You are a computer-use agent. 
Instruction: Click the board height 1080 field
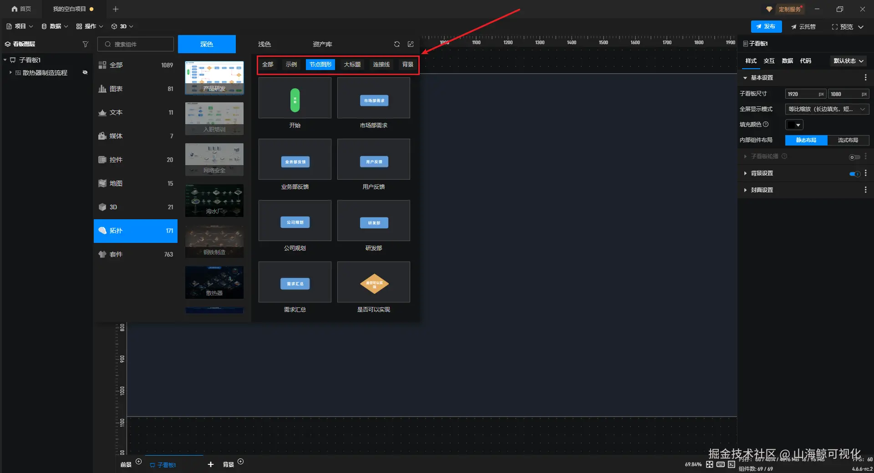849,94
